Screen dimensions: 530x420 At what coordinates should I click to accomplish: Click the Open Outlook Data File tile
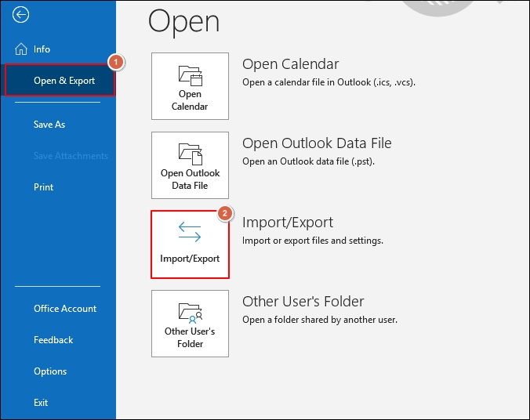(190, 165)
